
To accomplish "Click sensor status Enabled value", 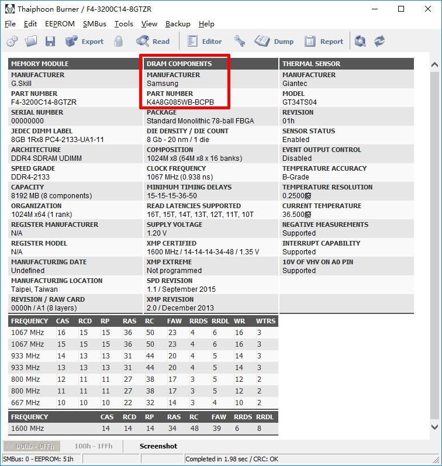I will [x=296, y=140].
